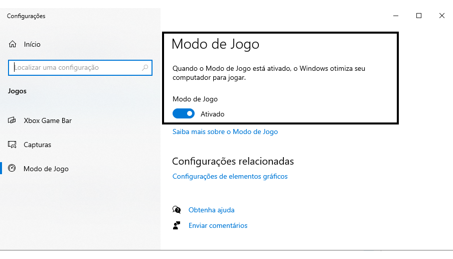Minimize the Configurações window

(396, 16)
